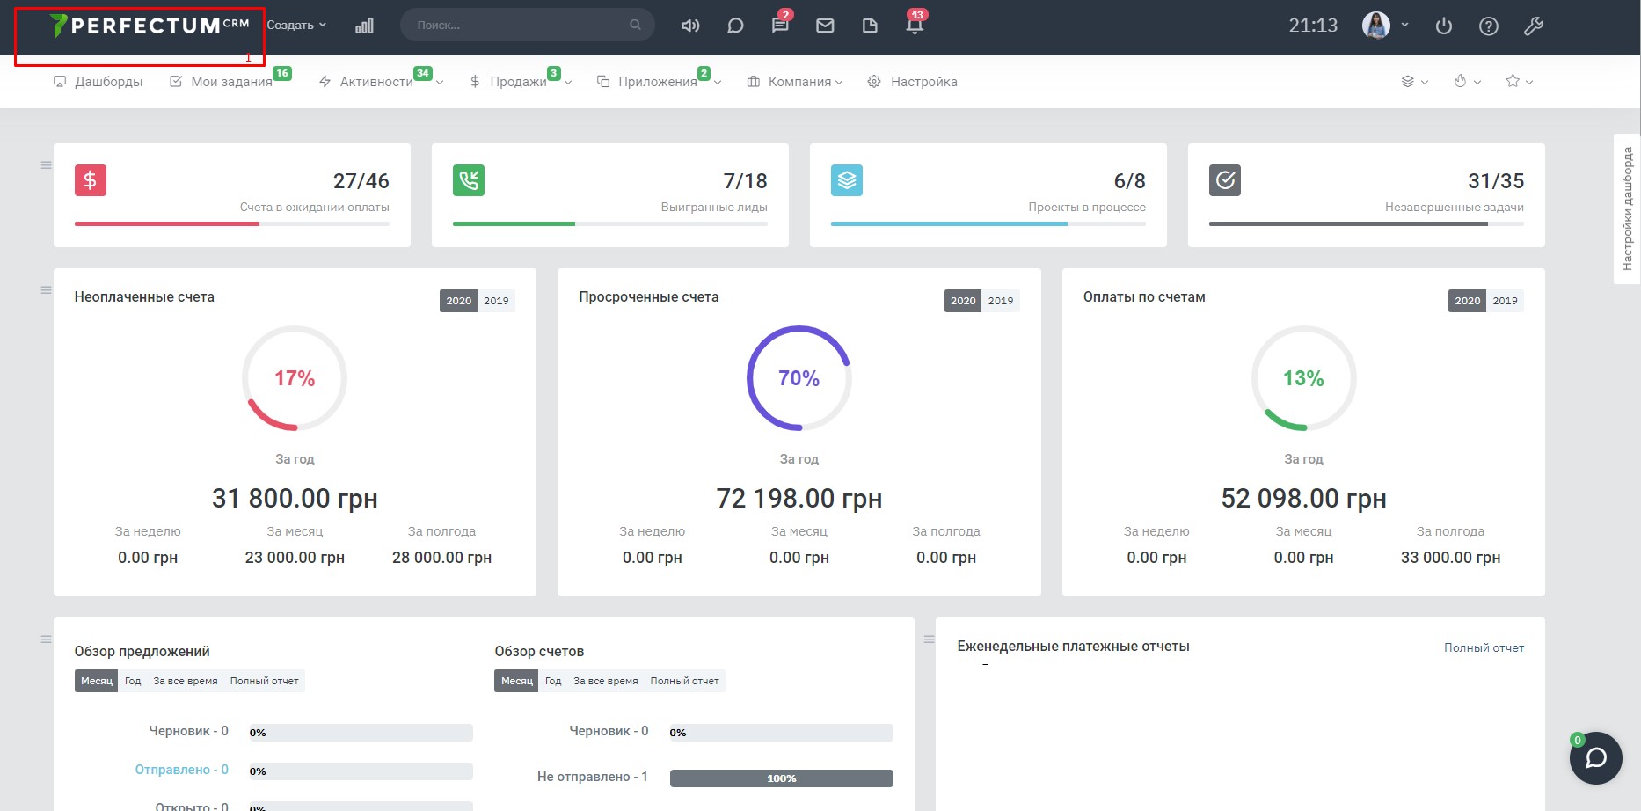The image size is (1641, 811).
Task: Click the bar chart reports icon
Action: tap(364, 26)
